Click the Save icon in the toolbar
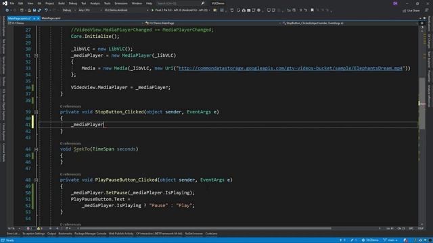The height and width of the screenshot is (243, 433). click(x=35, y=10)
